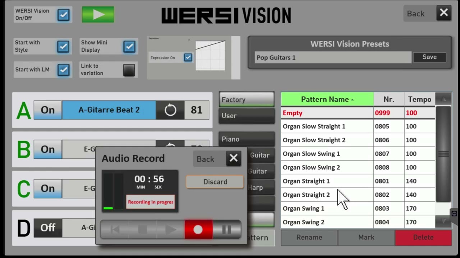
Task: Rename the selected pattern
Action: coord(309,237)
